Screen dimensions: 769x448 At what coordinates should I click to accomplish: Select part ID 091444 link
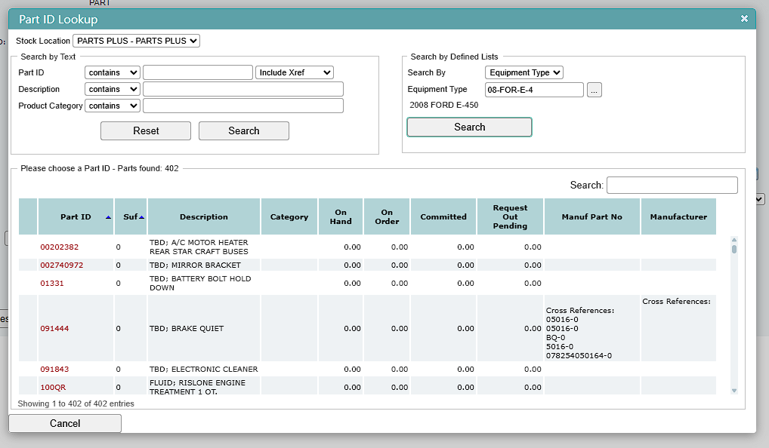[x=54, y=329]
